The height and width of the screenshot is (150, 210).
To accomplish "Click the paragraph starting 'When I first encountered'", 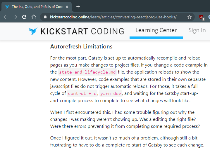I will pyautogui.click(x=125, y=119).
